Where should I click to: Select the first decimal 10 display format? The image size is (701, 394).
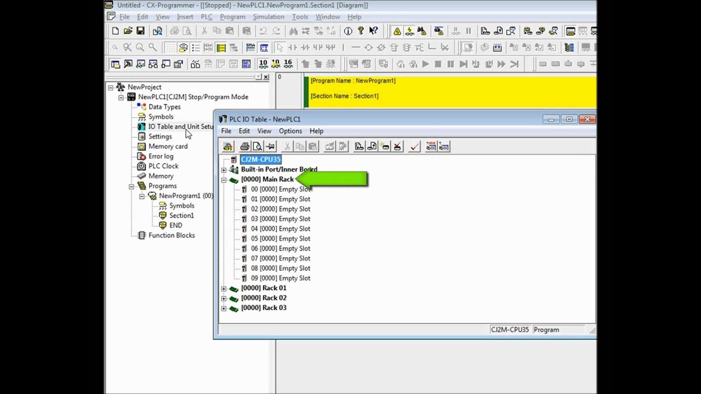263,64
